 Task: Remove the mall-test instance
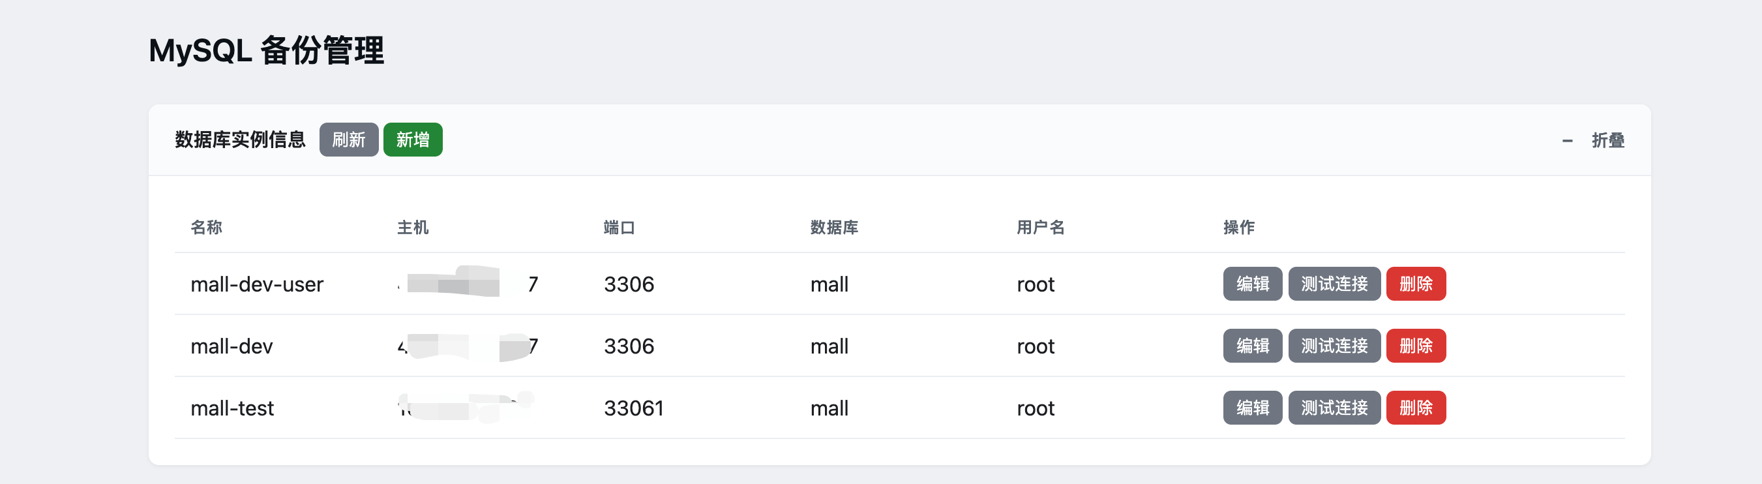pos(1415,408)
